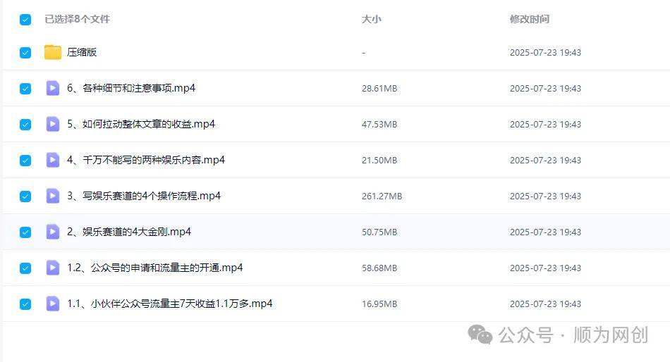The width and height of the screenshot is (670, 362).
Task: Click the 已选择8个文件 header label
Action: tap(78, 19)
